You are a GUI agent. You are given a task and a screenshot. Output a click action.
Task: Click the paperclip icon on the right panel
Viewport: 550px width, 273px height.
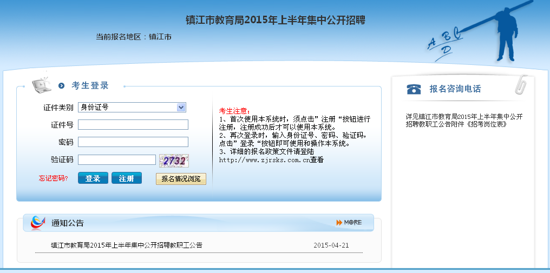point(521,84)
